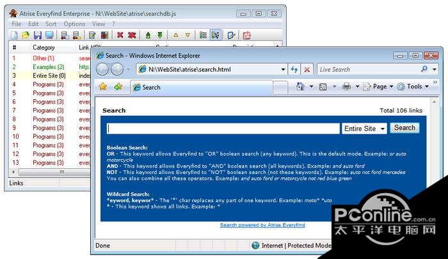
Task: Click the New file icon in Everyfind toolbar
Action: tap(14, 35)
